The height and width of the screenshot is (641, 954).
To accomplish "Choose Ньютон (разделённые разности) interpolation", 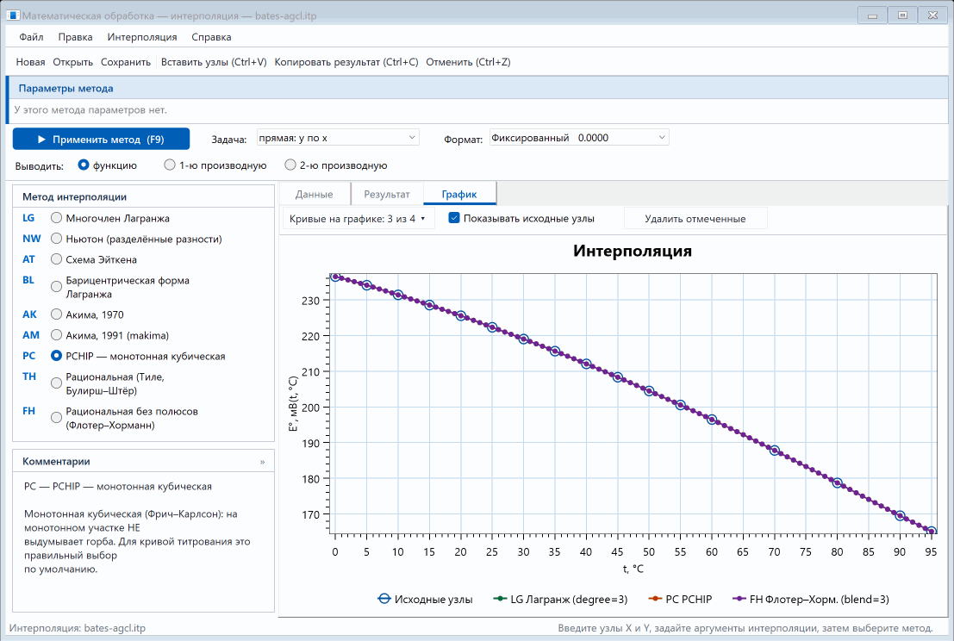I will click(57, 239).
